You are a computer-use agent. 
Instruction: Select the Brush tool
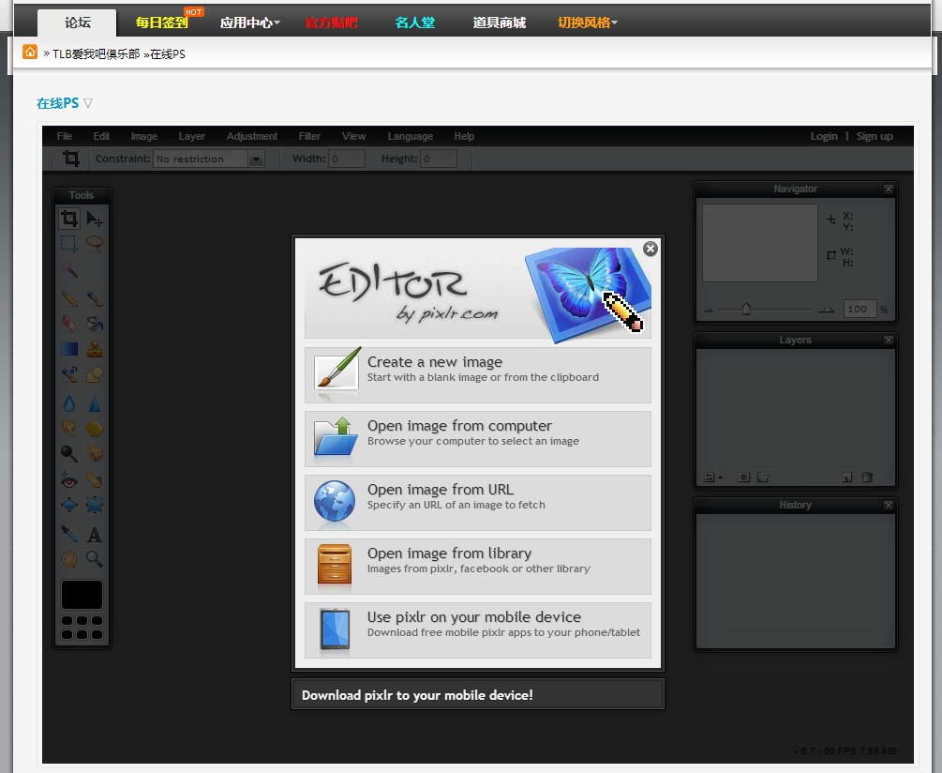coord(95,298)
